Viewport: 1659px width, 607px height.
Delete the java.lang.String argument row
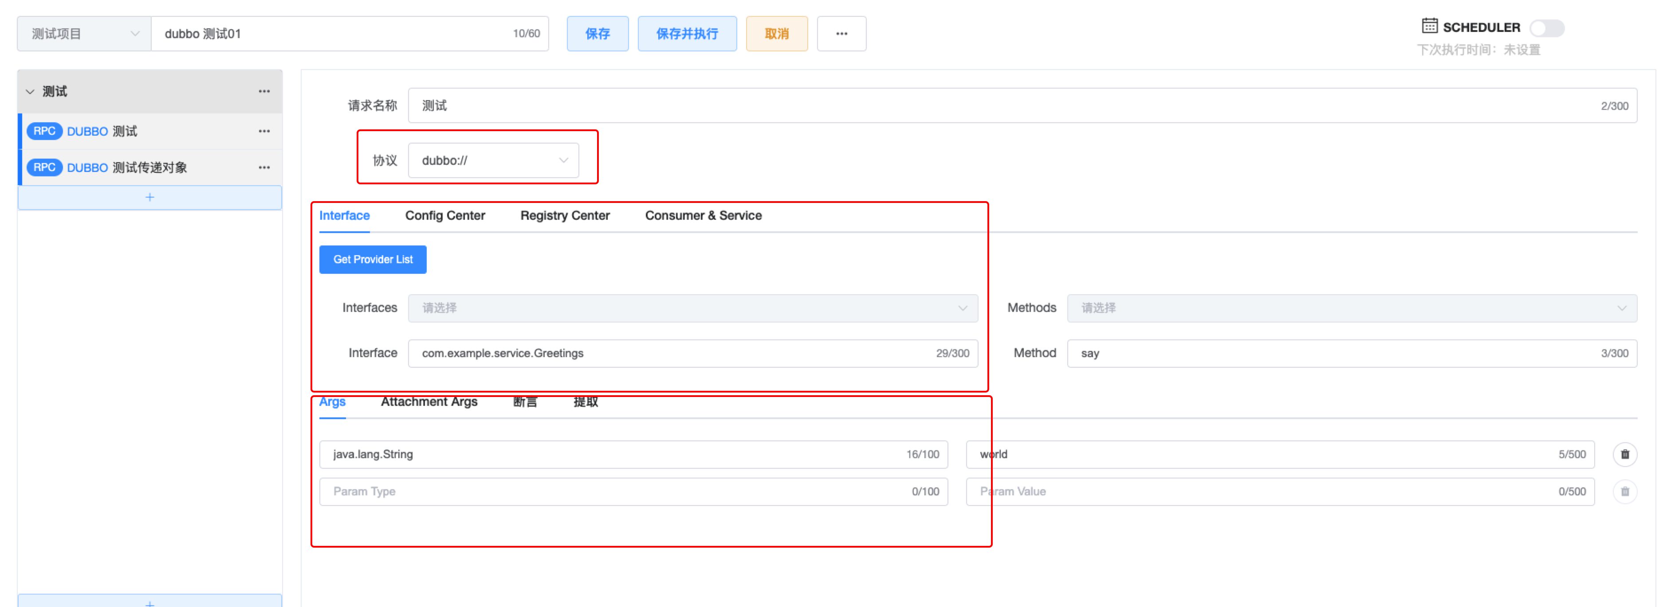click(1624, 454)
